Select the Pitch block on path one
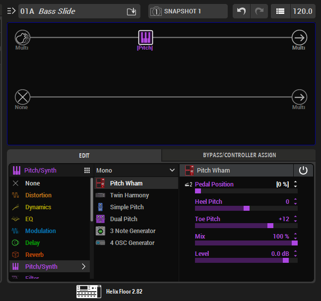Image resolution: width=321 pixels, height=301 pixels. (145, 38)
